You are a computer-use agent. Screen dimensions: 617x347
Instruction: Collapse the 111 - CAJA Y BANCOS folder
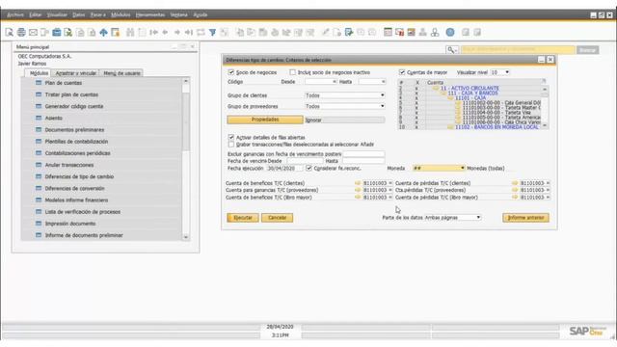point(443,93)
